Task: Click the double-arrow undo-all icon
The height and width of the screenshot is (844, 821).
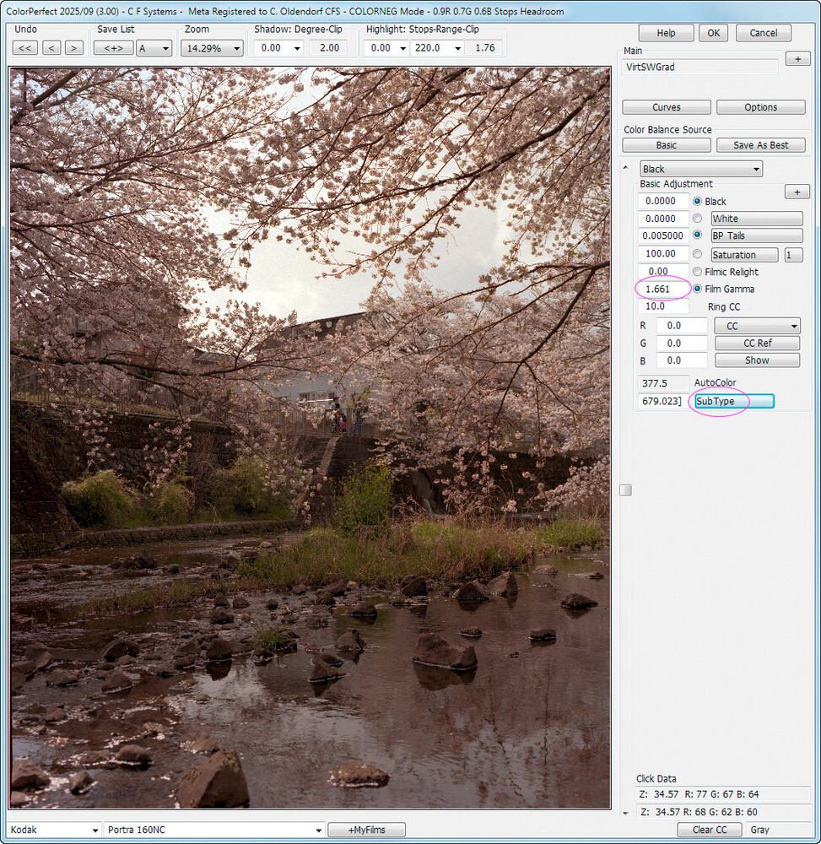Action: (24, 48)
